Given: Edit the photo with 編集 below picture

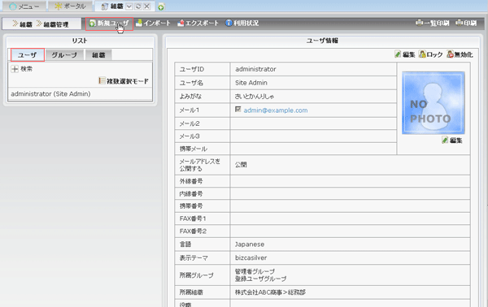Looking at the screenshot, I should pos(452,141).
